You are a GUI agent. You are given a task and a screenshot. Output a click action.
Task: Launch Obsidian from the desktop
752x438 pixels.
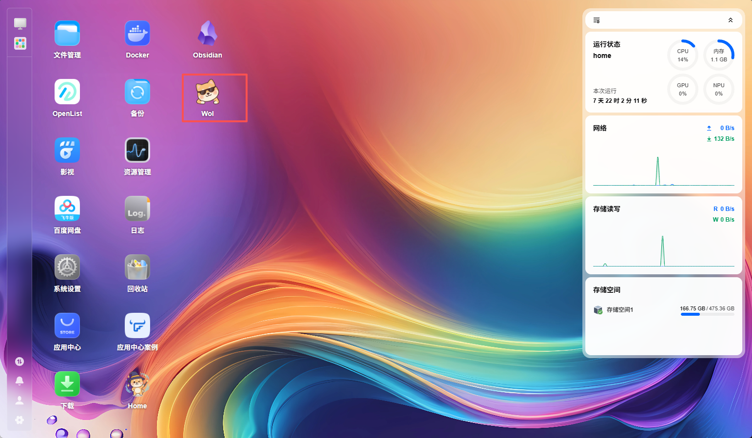coord(208,33)
